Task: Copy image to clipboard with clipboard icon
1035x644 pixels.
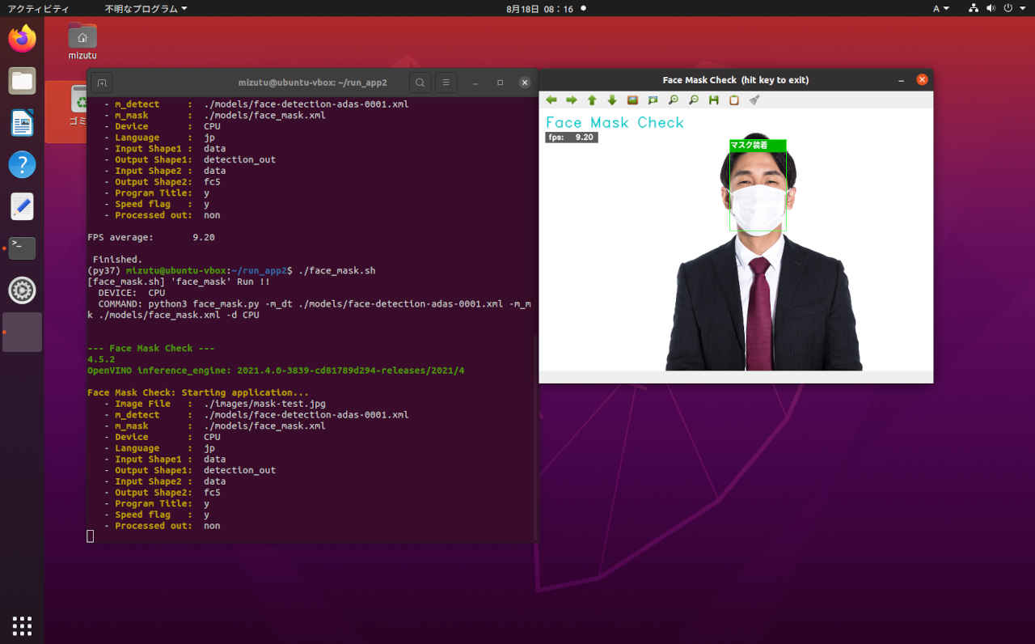Action: [733, 100]
